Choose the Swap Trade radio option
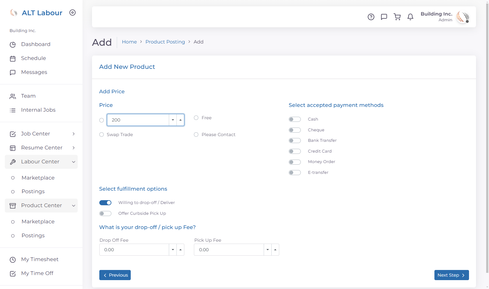The image size is (489, 289). (x=102, y=135)
